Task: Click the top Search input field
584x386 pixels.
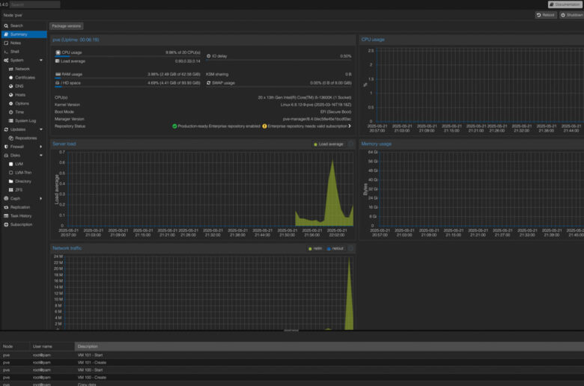Action: [34, 4]
